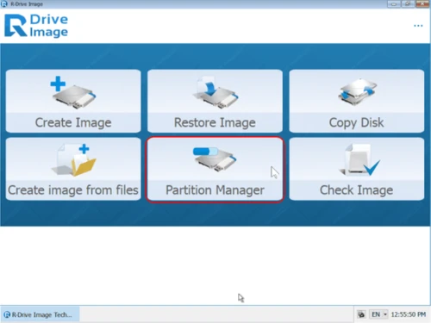The width and height of the screenshot is (431, 323).
Task: Close the R-Drive Image window
Action: pos(422,4)
